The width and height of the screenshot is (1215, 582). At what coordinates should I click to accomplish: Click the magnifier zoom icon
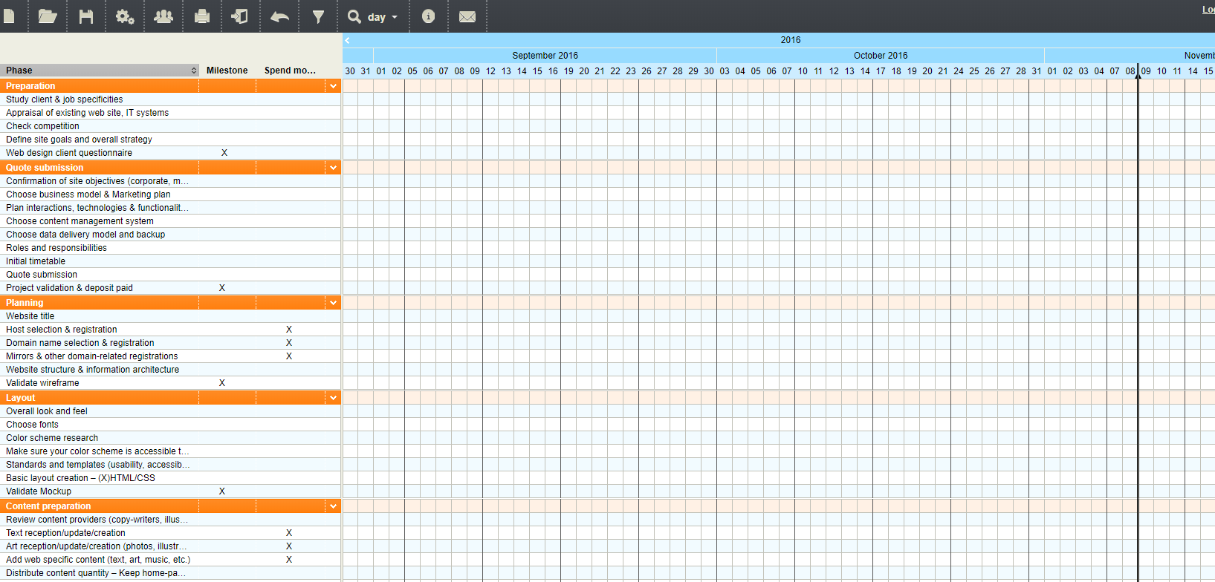tap(354, 16)
